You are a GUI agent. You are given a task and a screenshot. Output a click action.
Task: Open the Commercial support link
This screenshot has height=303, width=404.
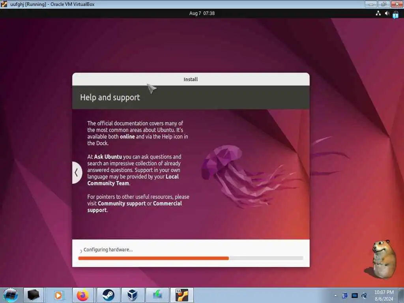(x=135, y=207)
